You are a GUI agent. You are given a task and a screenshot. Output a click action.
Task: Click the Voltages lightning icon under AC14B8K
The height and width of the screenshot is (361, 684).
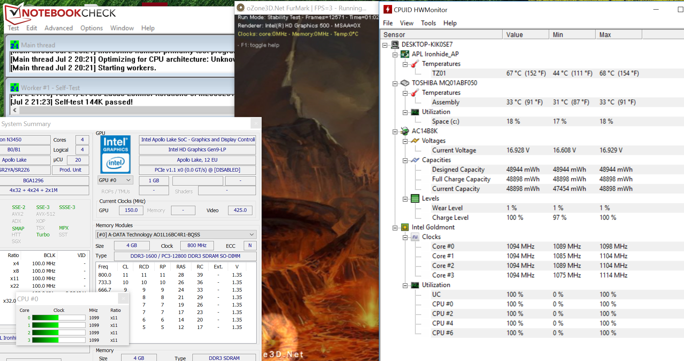415,141
